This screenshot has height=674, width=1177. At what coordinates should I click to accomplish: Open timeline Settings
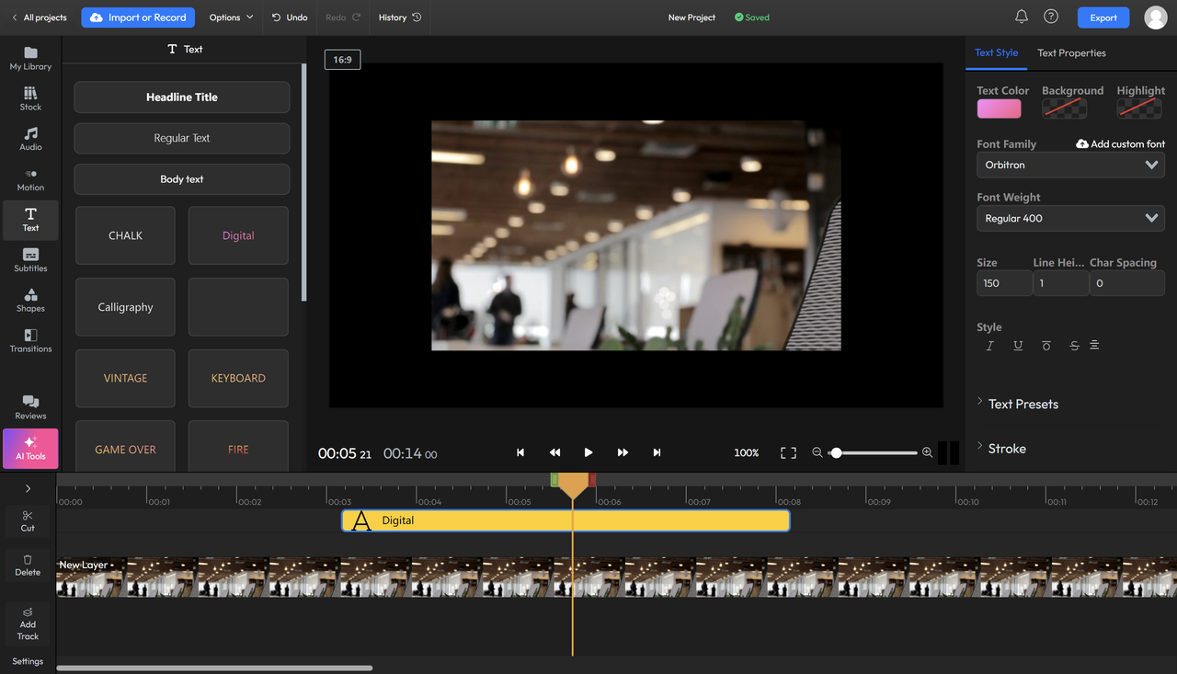[28, 661]
